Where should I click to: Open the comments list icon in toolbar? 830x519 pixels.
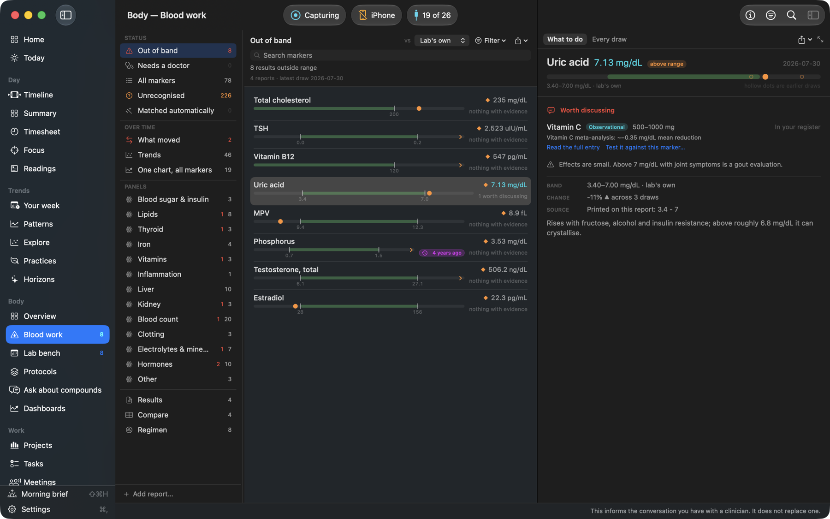tap(771, 15)
